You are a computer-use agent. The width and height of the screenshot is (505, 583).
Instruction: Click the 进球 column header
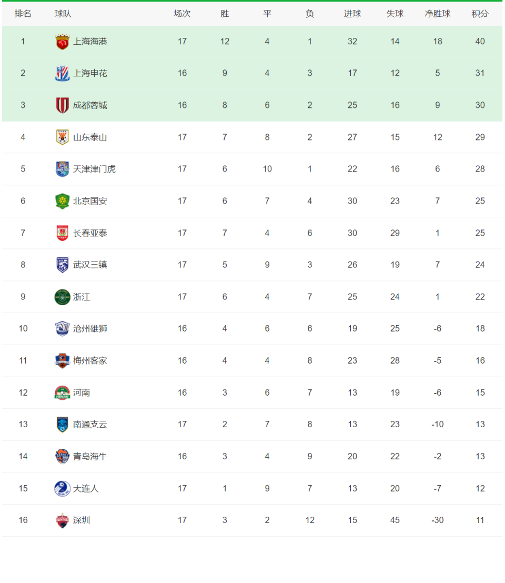352,14
